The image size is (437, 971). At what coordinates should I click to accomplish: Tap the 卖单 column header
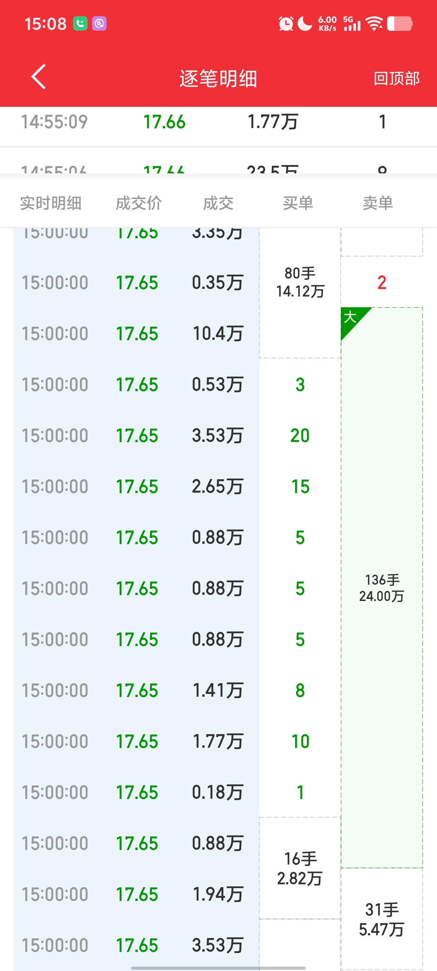tap(378, 203)
